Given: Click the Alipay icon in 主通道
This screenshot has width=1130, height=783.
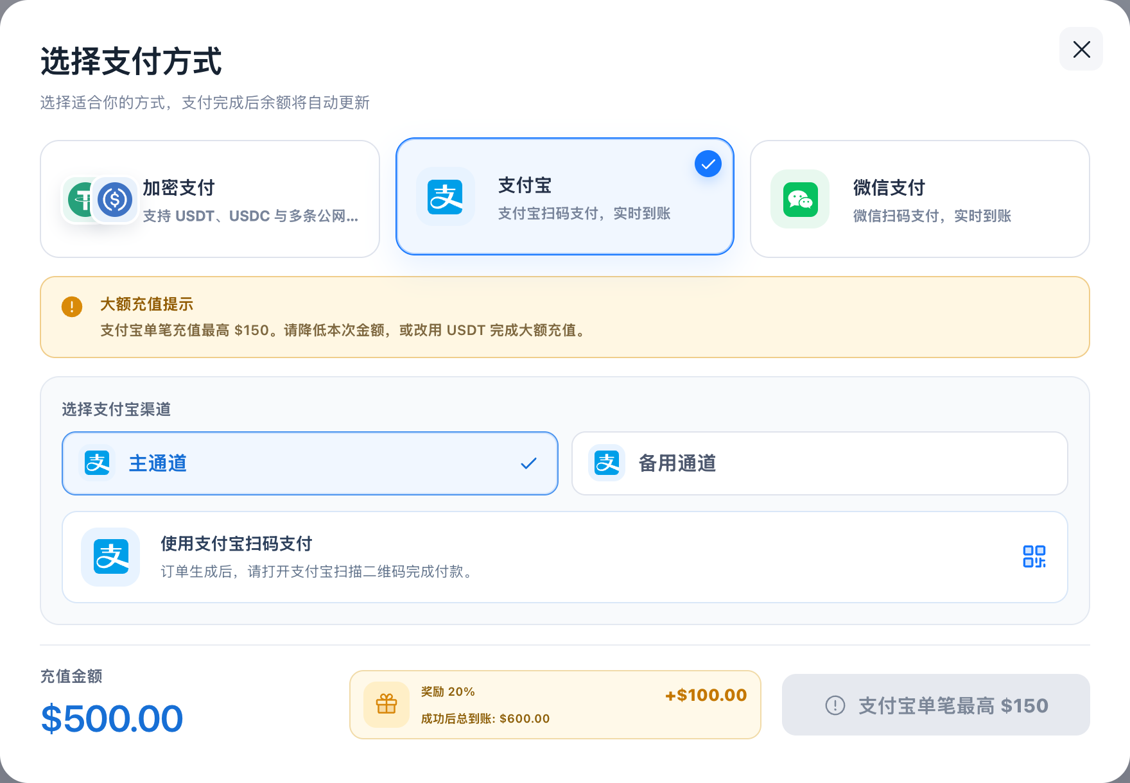Looking at the screenshot, I should (x=97, y=463).
